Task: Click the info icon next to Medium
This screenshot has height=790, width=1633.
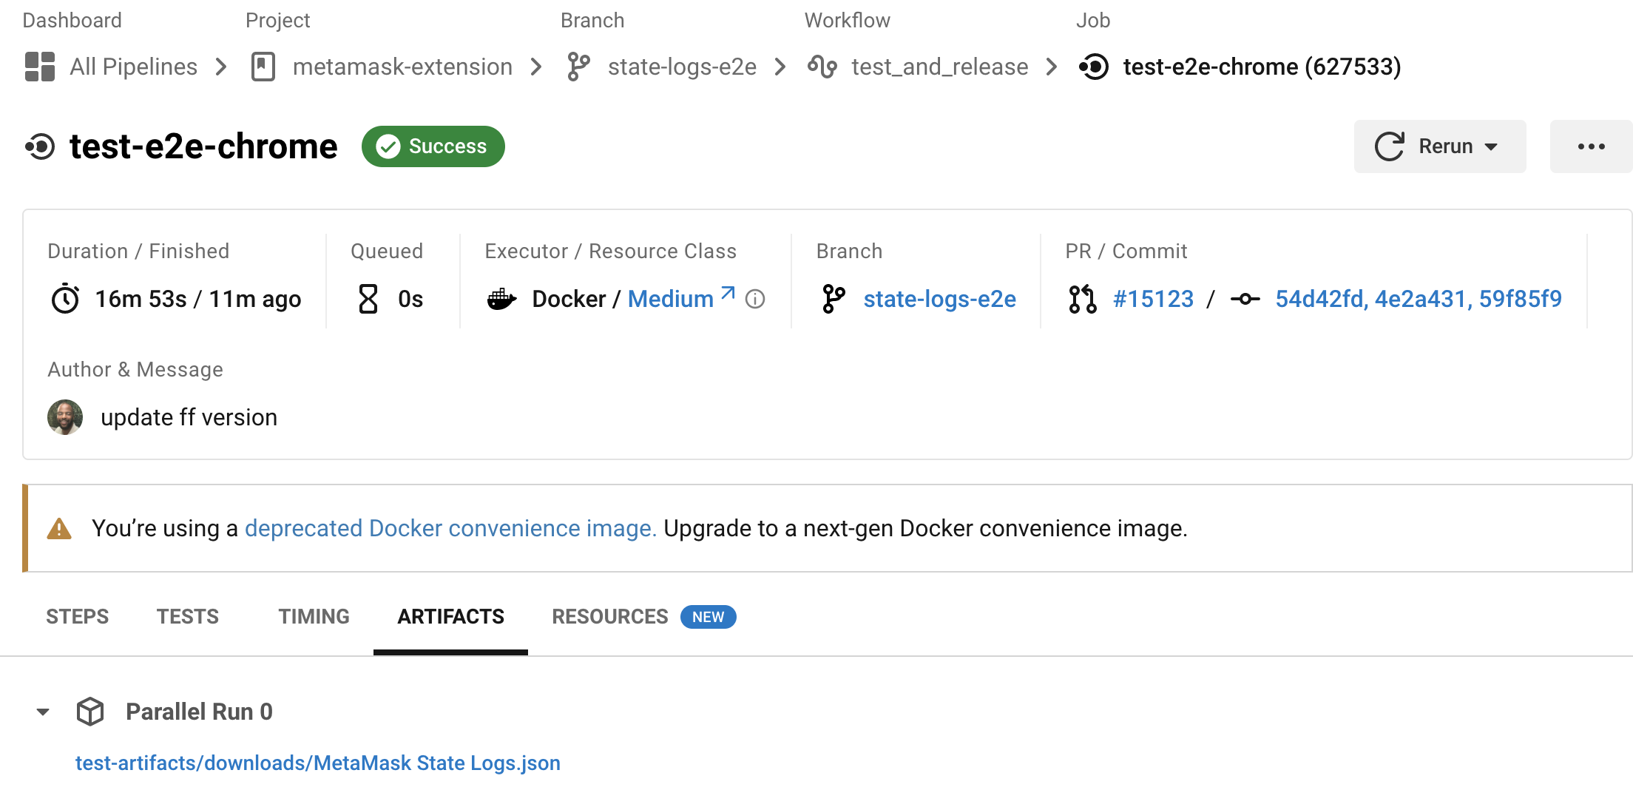Action: pos(755,299)
